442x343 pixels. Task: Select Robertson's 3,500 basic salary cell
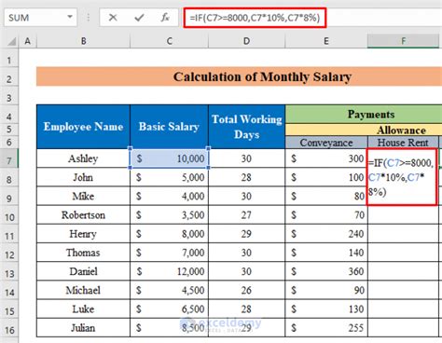click(x=169, y=215)
